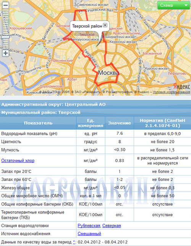Open the Остаточный хлор link
This screenshot has height=246, width=191.
(x=18, y=161)
